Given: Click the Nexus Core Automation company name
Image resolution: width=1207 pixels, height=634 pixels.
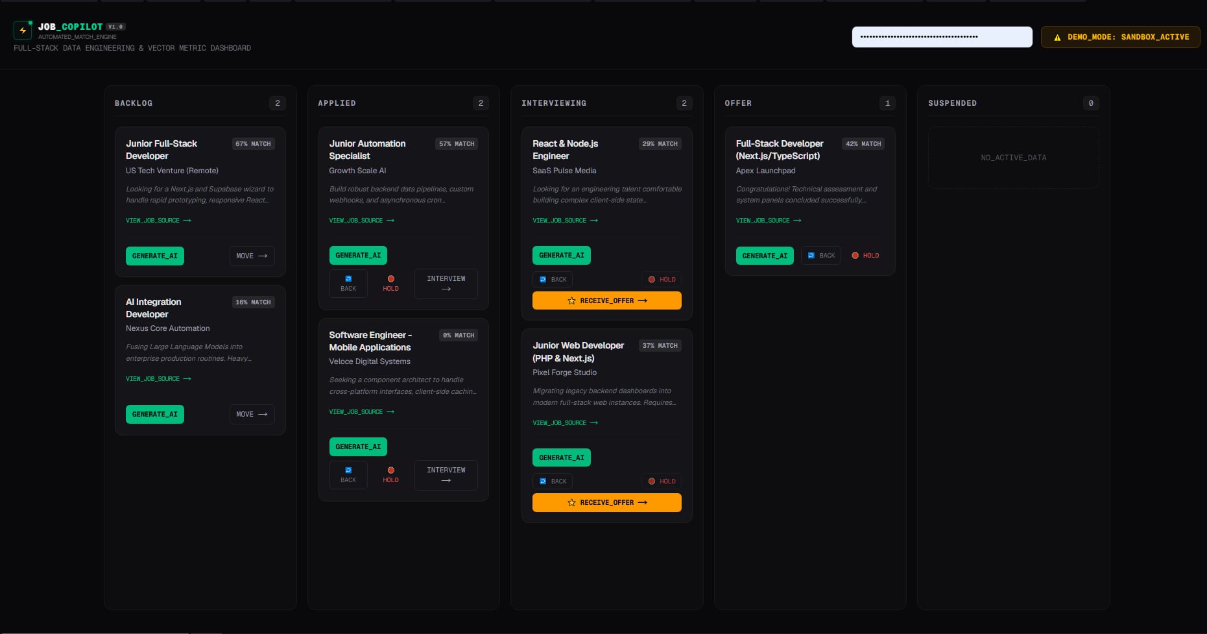Looking at the screenshot, I should coord(168,328).
